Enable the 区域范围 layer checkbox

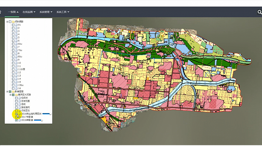click(x=17, y=101)
